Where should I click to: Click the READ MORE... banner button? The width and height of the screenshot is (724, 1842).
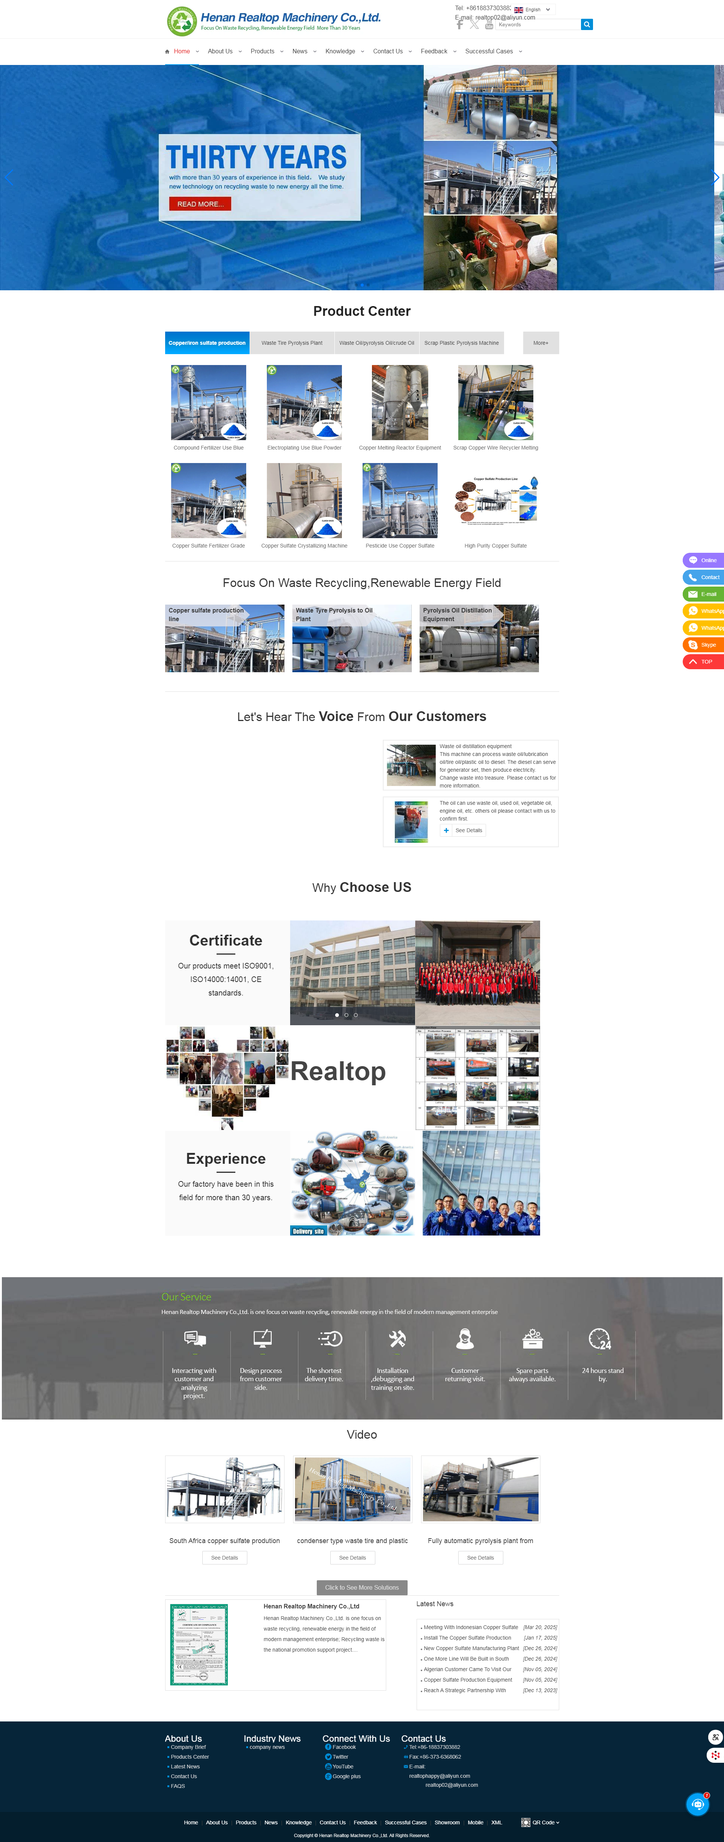tap(200, 204)
